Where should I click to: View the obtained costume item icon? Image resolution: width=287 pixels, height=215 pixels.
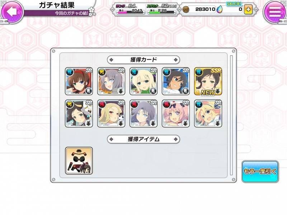[79, 161]
